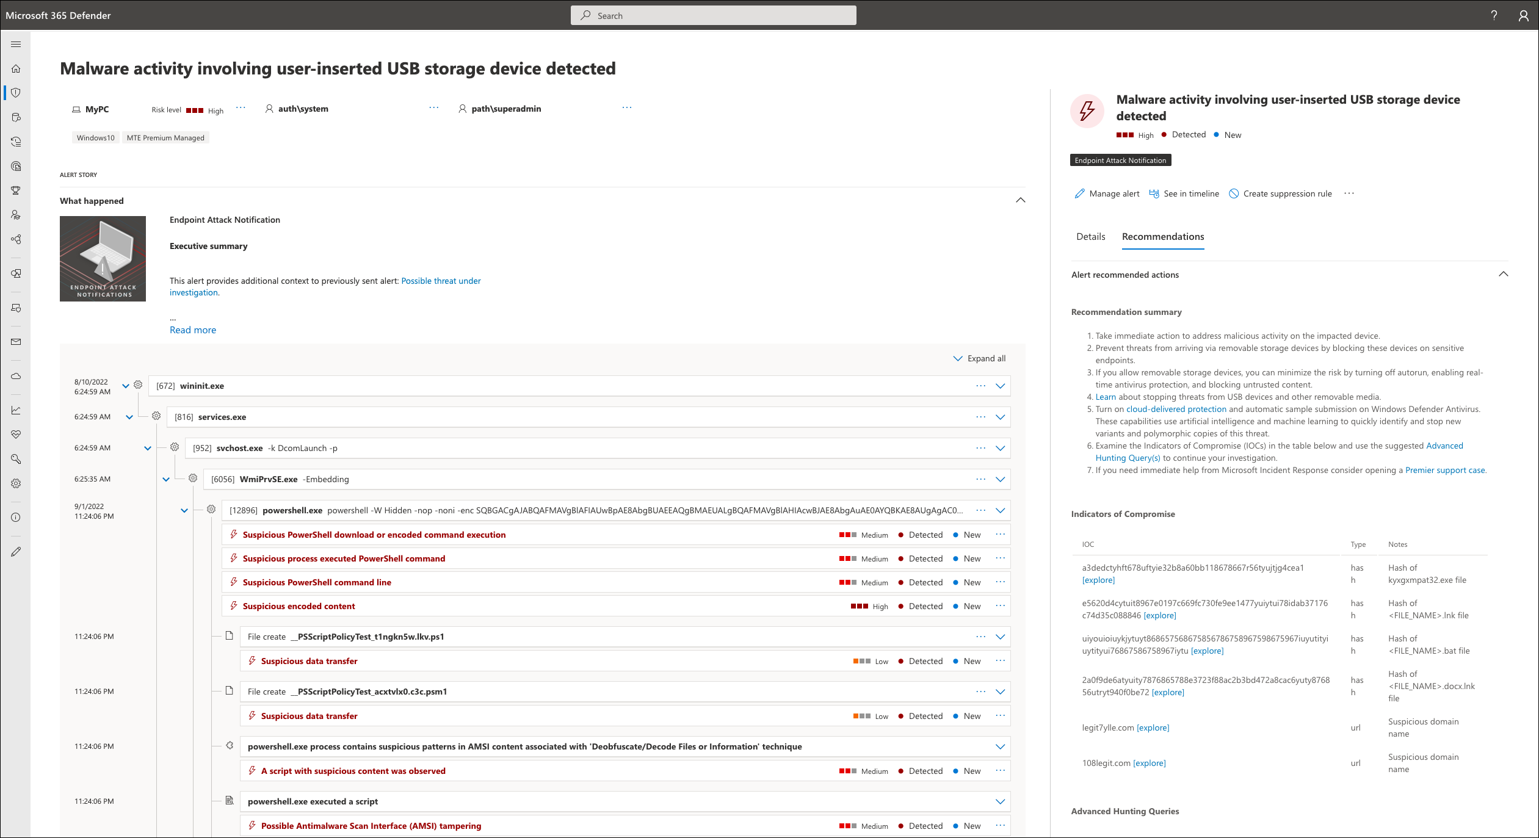The image size is (1539, 838).
Task: Click the alerts sidebar panel icon
Action: (16, 94)
